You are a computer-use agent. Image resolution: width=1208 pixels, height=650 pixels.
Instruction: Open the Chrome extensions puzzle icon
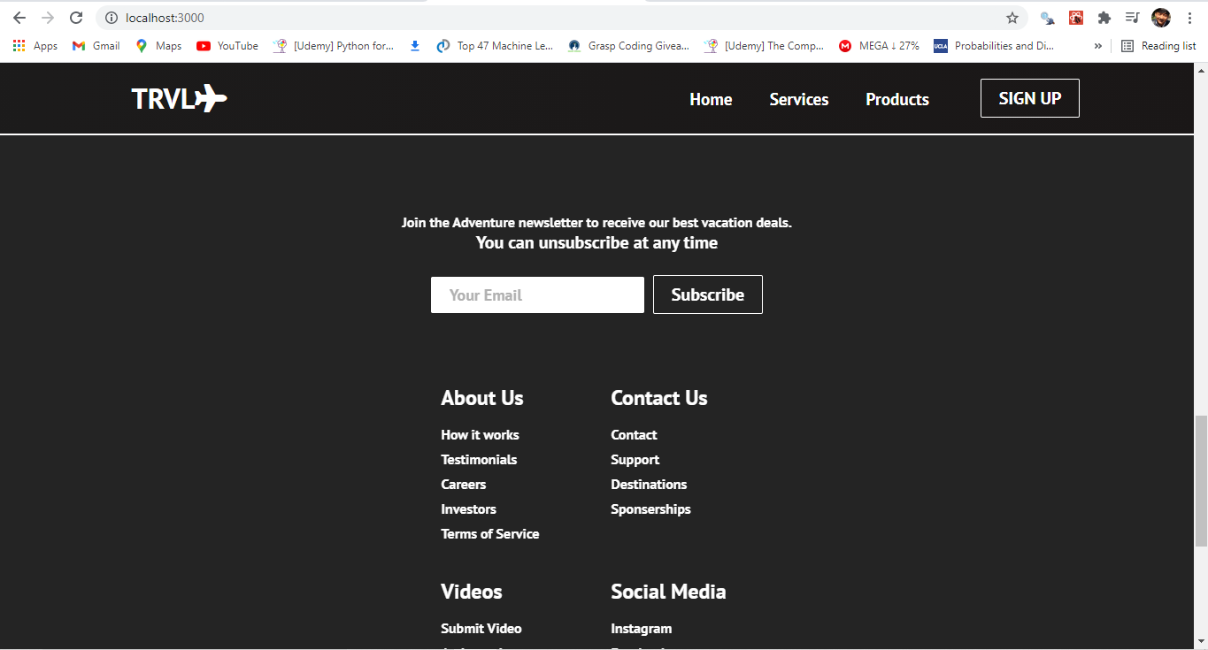[1105, 18]
